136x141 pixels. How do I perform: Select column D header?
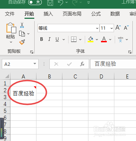coord(101,76)
